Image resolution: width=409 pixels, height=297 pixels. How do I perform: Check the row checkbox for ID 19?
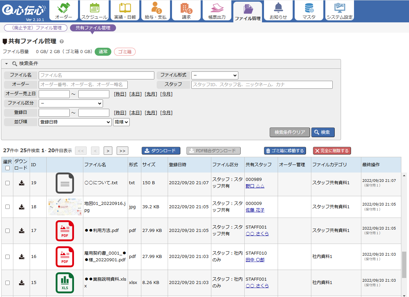pos(7,183)
